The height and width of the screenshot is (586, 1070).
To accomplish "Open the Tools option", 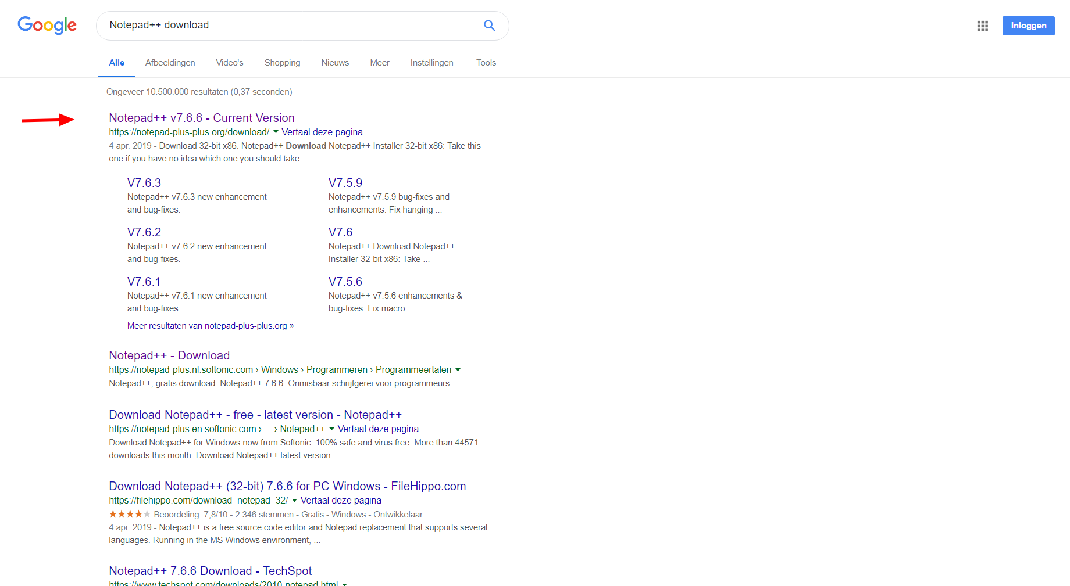I will (x=486, y=63).
